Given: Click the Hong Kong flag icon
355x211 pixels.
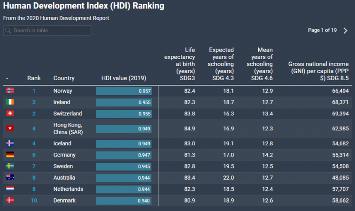Looking at the screenshot, I should click(9, 128).
